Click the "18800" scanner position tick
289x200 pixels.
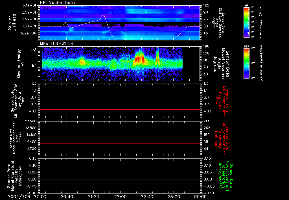tap(30, 128)
